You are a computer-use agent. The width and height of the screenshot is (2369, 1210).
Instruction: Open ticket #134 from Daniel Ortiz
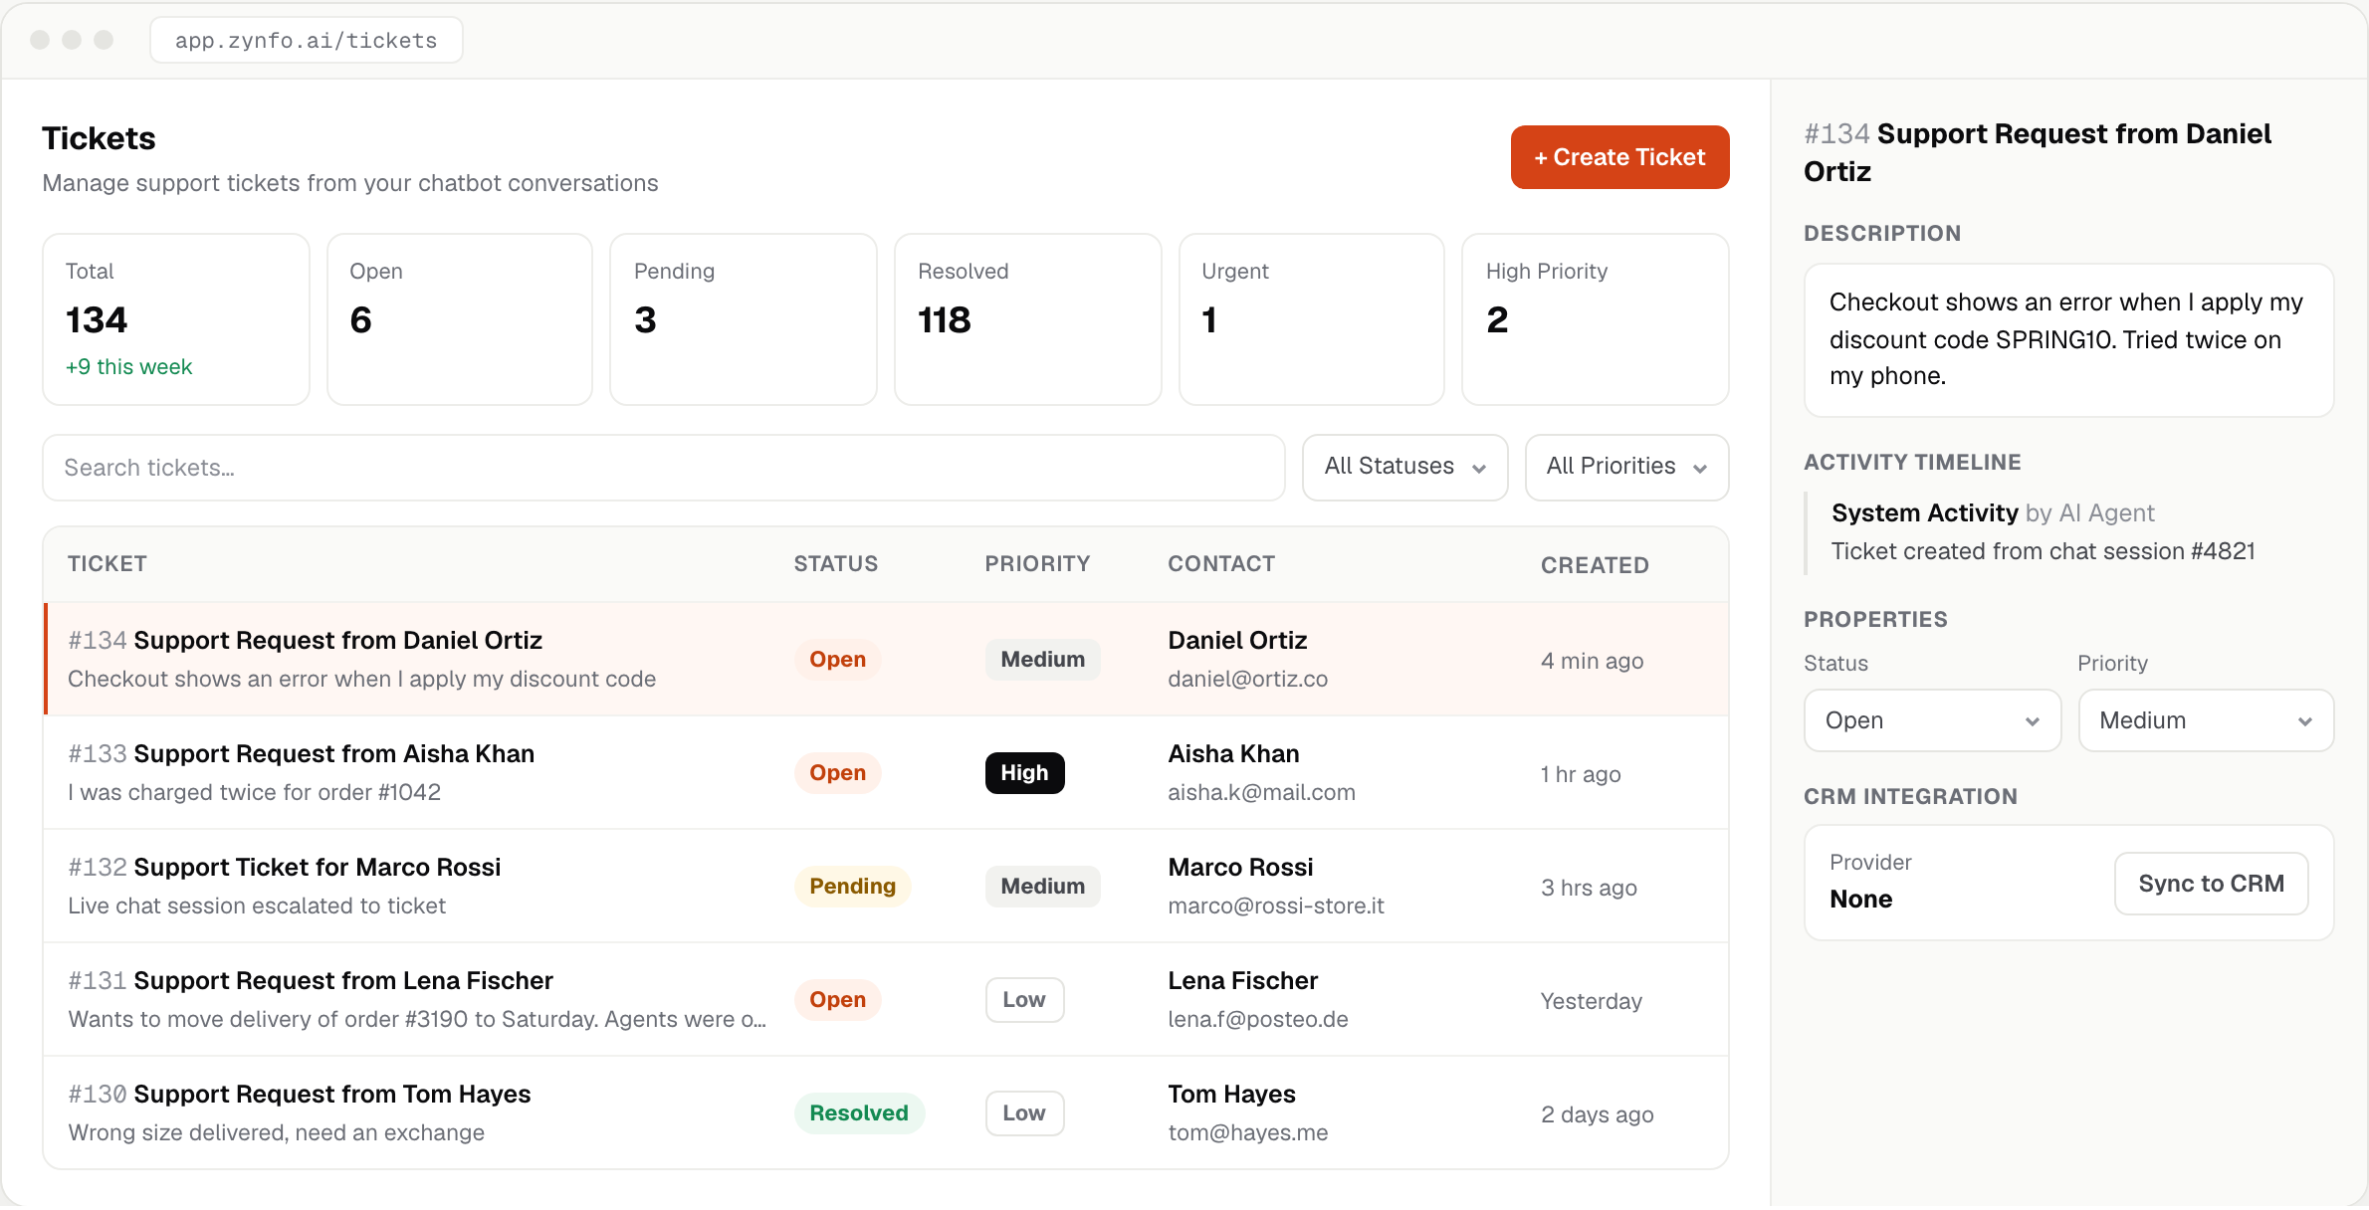click(x=886, y=659)
